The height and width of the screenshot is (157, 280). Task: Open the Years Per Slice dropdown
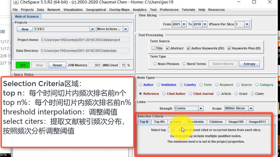[247, 24]
